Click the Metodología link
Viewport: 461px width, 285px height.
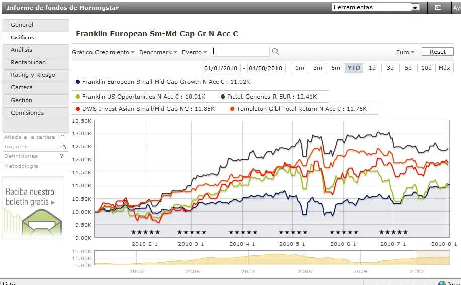[21, 166]
